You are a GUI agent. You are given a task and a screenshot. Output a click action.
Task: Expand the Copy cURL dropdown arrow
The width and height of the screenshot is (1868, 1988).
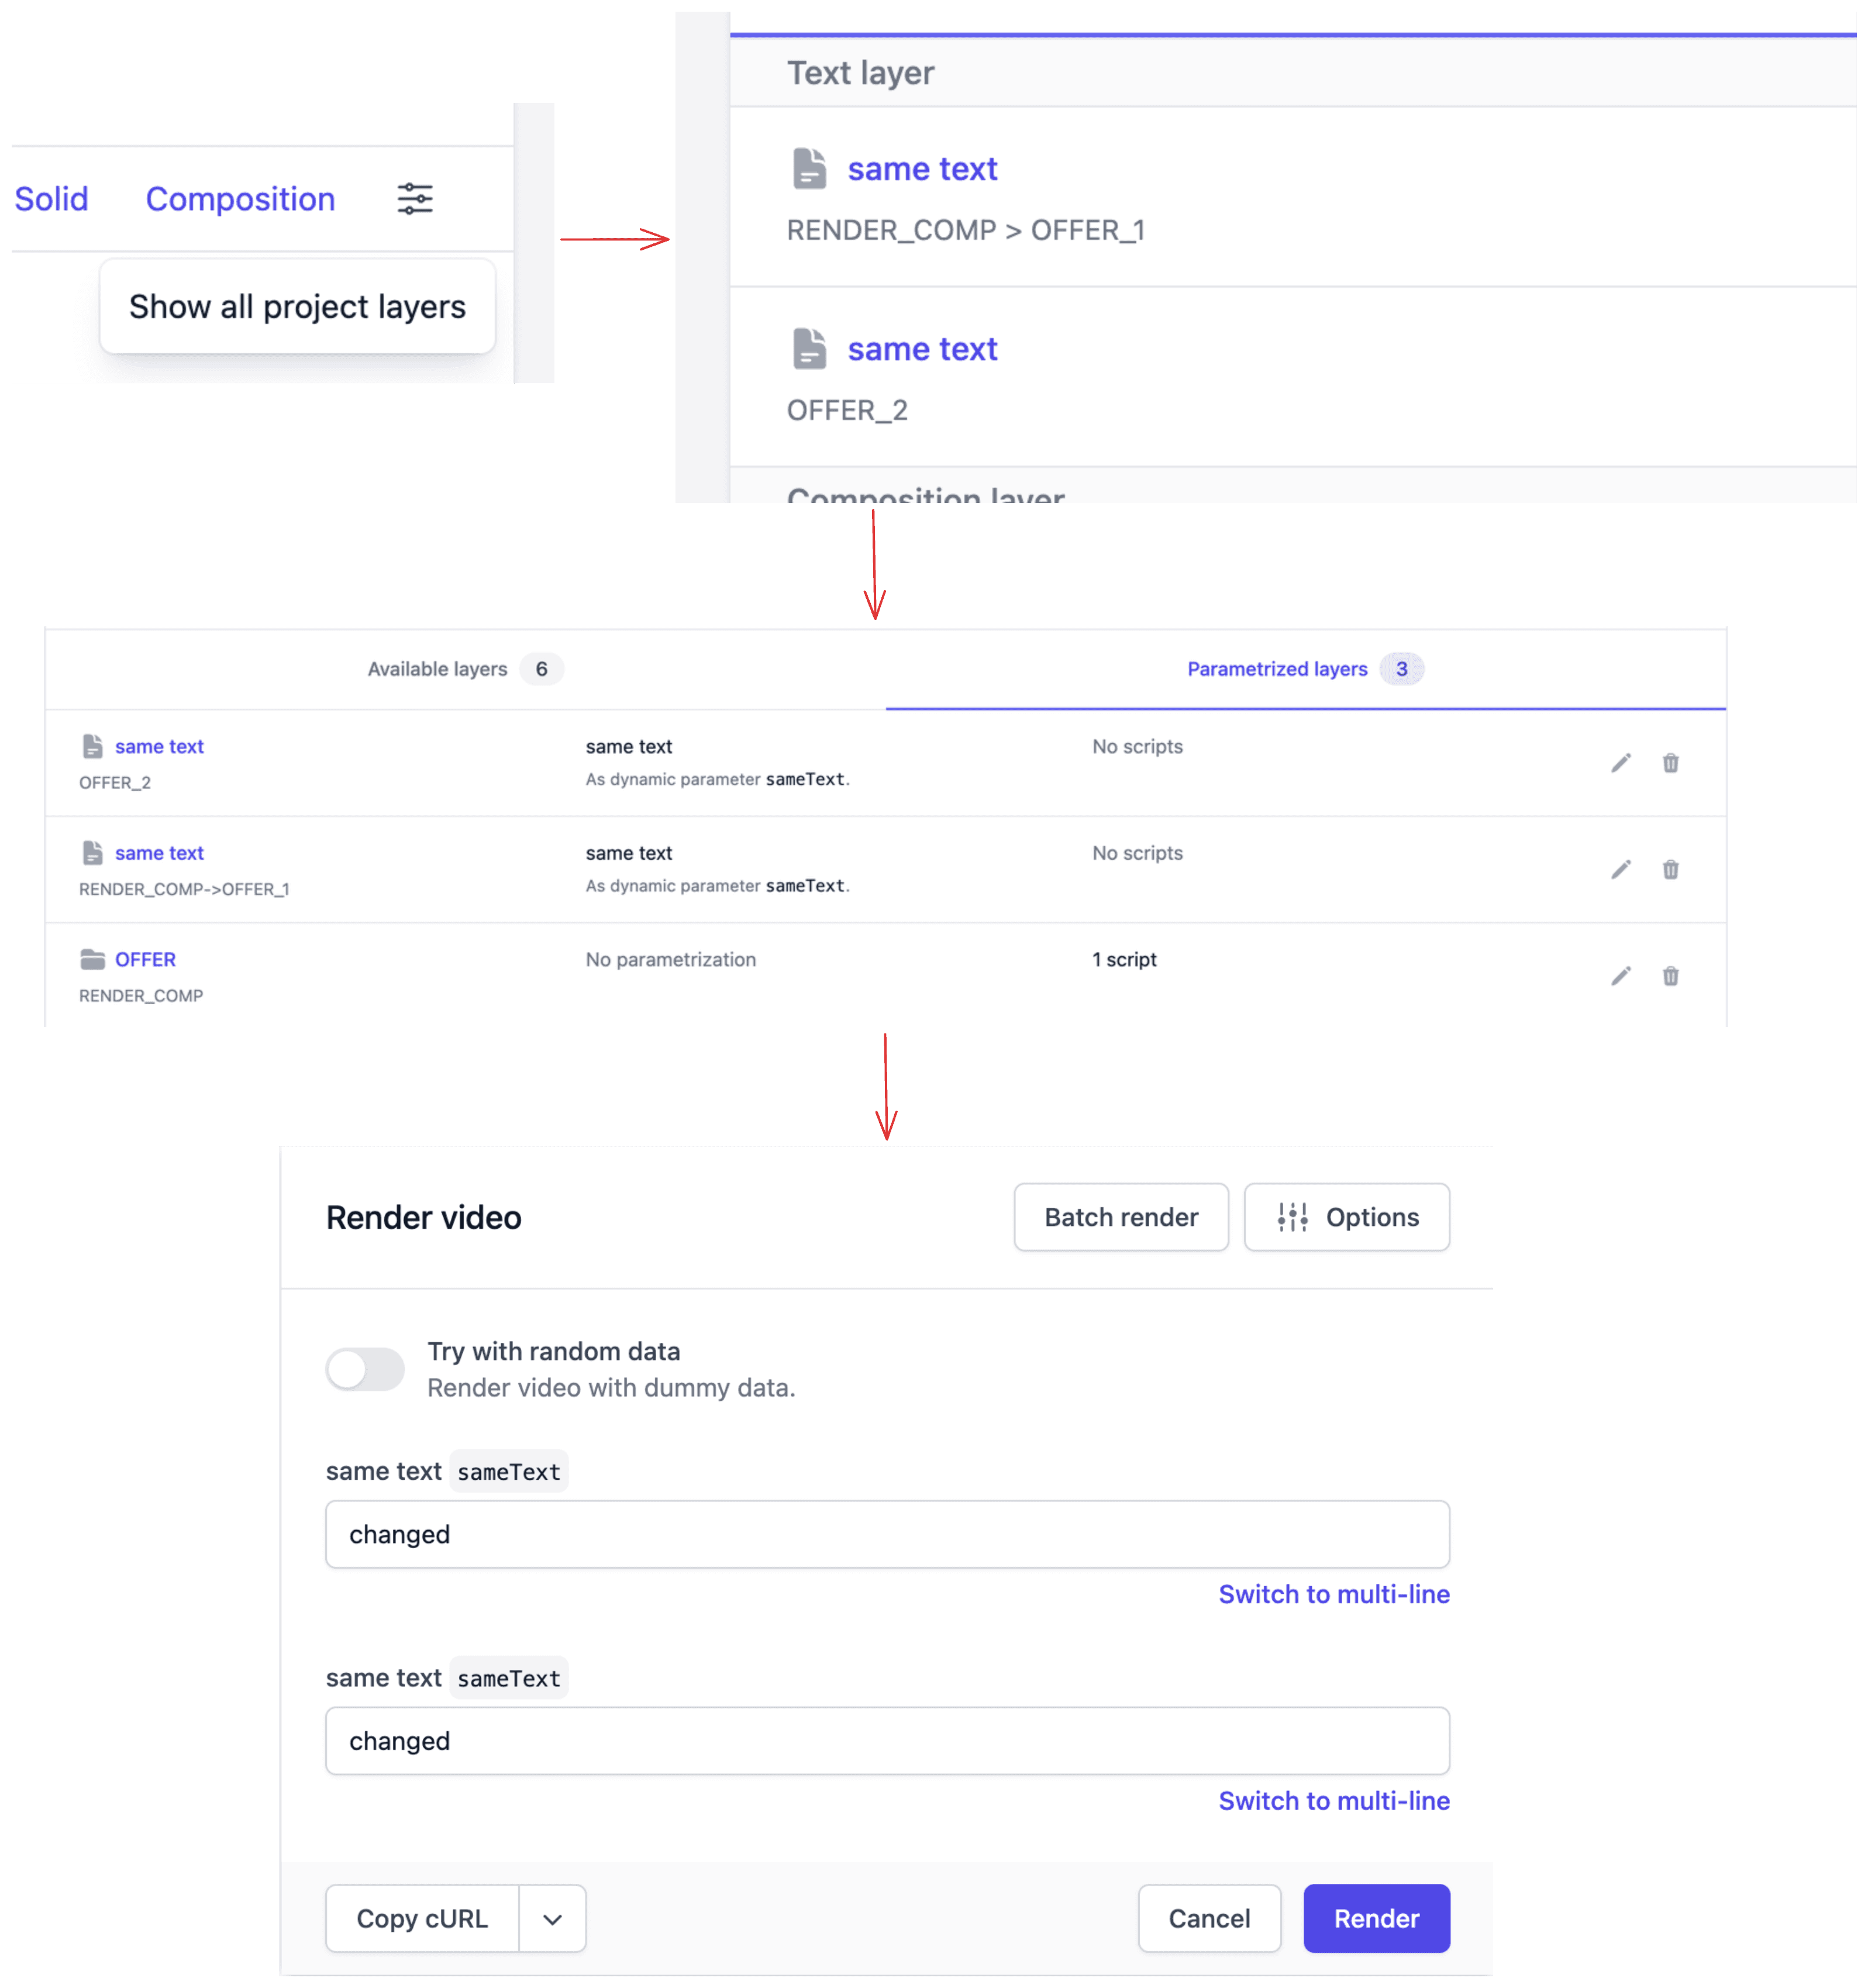pyautogui.click(x=552, y=1918)
